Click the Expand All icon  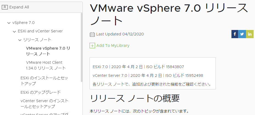pos(5,7)
